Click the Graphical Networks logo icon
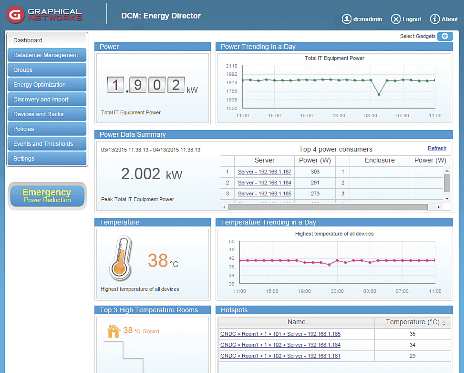Viewport: 464px width, 373px height. click(15, 15)
